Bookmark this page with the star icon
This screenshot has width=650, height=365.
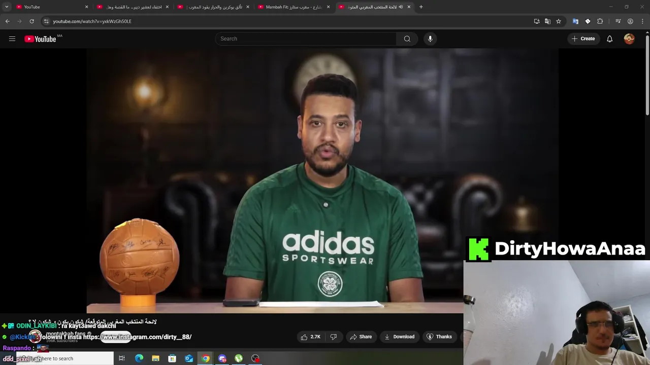[x=559, y=21]
